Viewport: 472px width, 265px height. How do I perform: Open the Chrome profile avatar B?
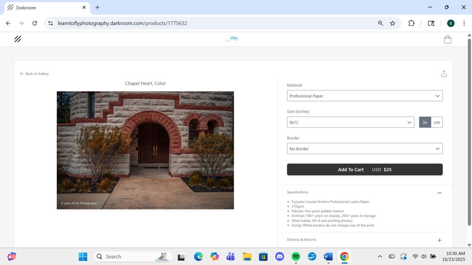450,23
